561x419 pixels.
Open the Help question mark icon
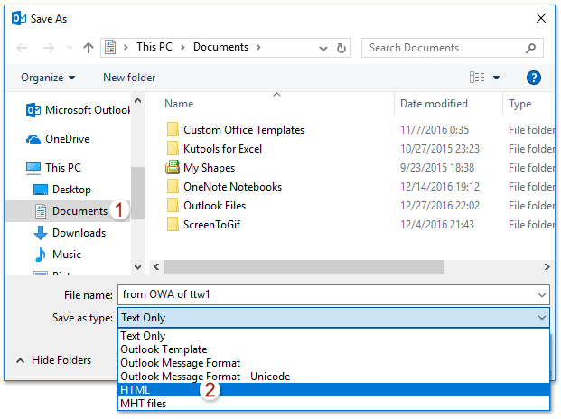pos(533,78)
